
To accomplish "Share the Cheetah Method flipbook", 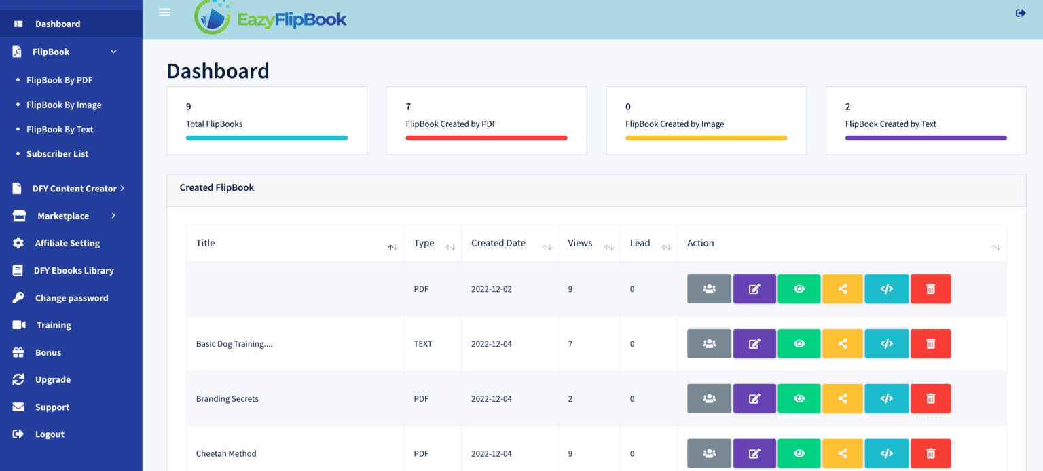I will 842,453.
